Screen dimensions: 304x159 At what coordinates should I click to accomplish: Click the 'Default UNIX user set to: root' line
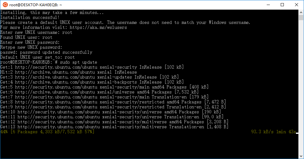(37, 57)
